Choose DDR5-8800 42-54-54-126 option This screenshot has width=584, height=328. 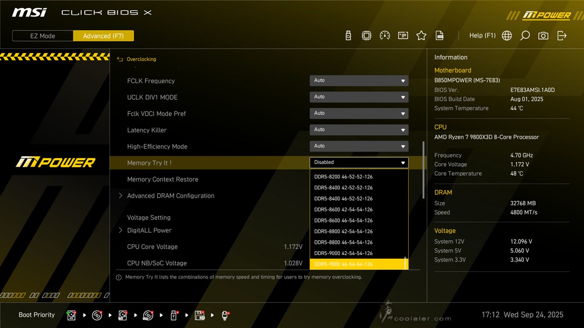pyautogui.click(x=359, y=231)
